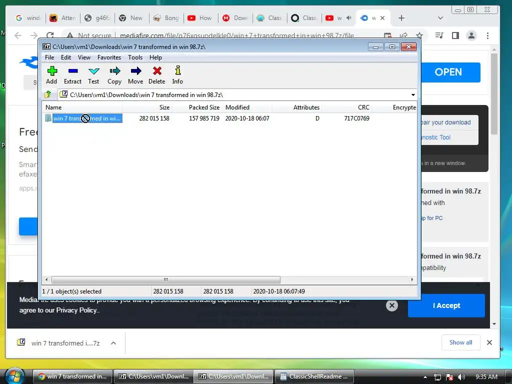Switch to the 'How' YouTube tab
This screenshot has width=512, height=384.
(200, 18)
